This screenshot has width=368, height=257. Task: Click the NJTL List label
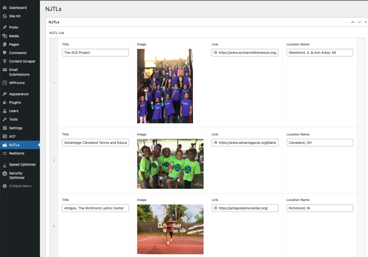57,33
